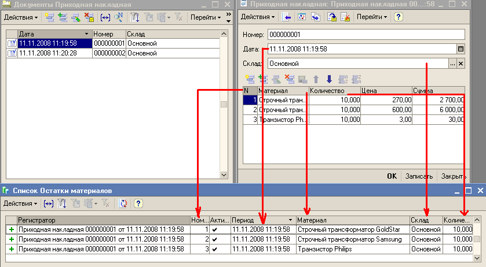Open Перейти menu in Документы list window
Screen dimensions: 486x267
coord(206,18)
